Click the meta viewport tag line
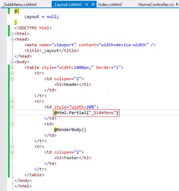 (x=90, y=45)
